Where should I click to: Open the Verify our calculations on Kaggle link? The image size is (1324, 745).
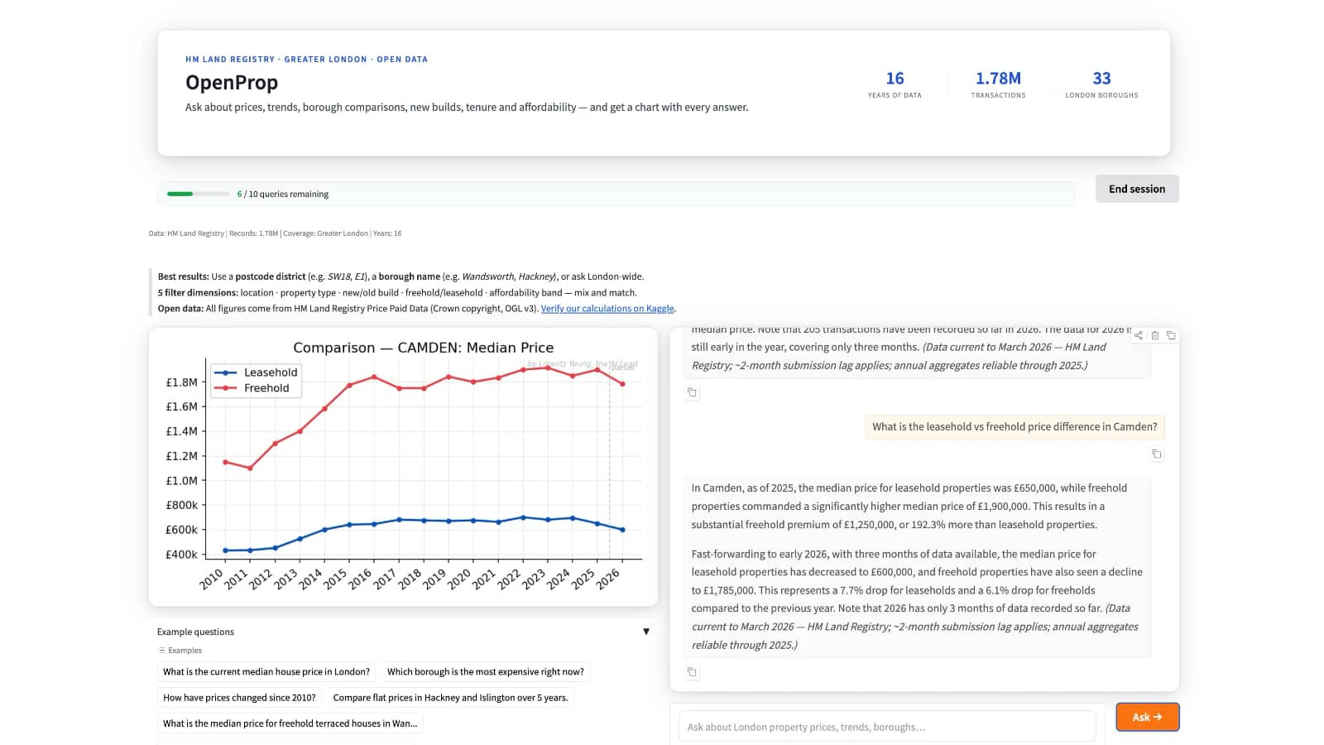[x=607, y=309]
